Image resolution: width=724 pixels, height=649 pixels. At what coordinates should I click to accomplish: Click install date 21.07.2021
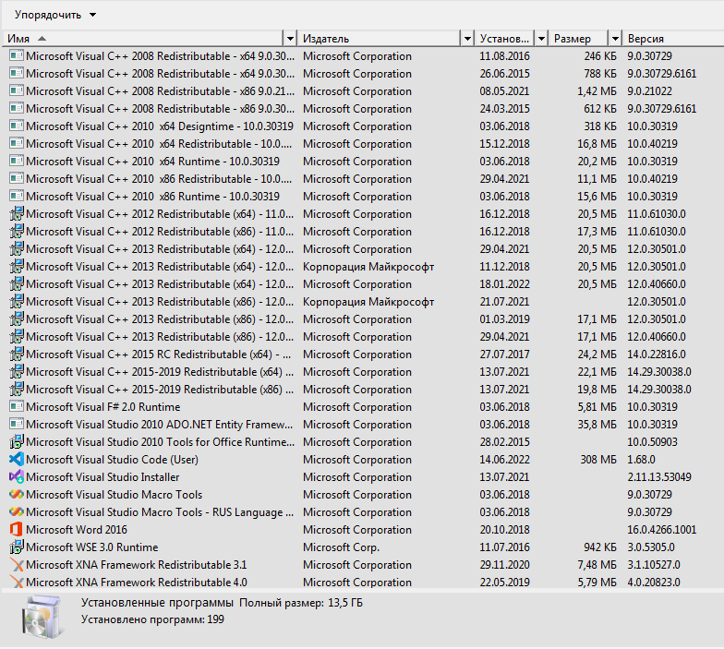(x=504, y=301)
